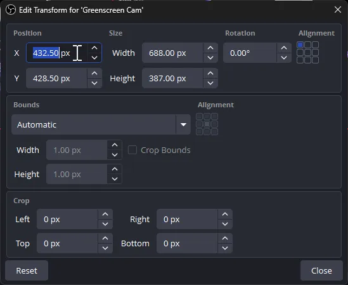Decrease Position Y value with down arrow
This screenshot has height=285, width=348.
pyautogui.click(x=94, y=83)
